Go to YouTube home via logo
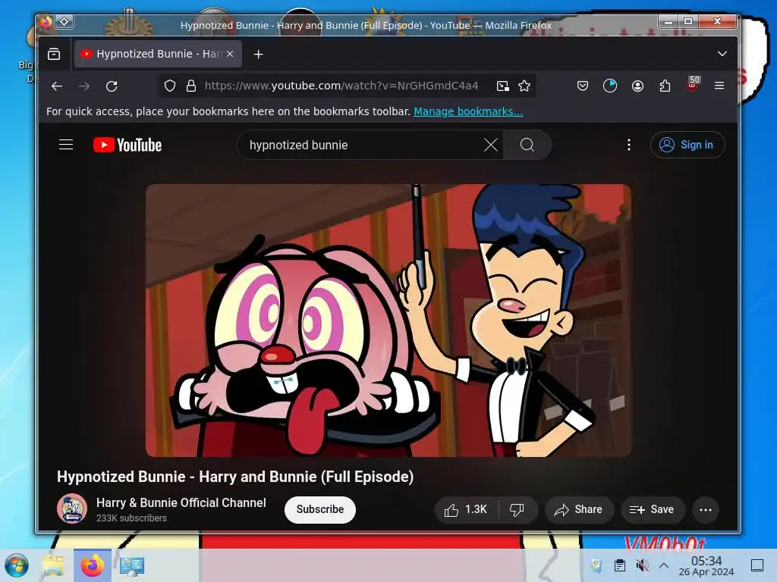This screenshot has width=777, height=582. click(127, 145)
